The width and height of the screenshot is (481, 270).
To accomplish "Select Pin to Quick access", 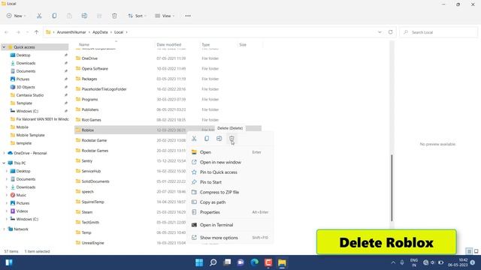I will click(x=231, y=172).
